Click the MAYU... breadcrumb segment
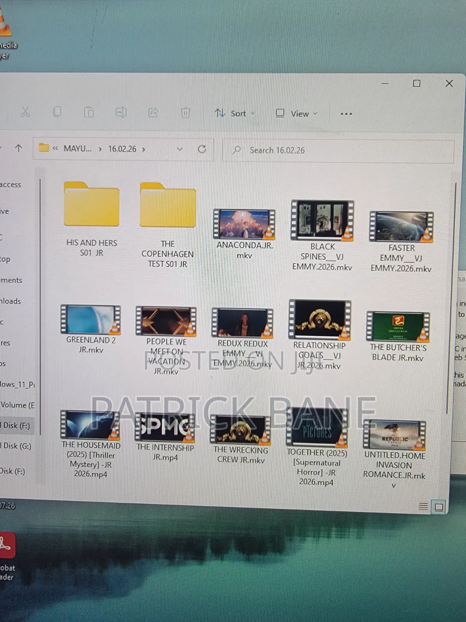466x622 pixels. 78,149
